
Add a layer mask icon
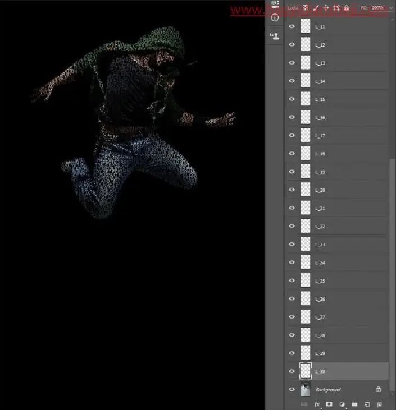[x=329, y=404]
